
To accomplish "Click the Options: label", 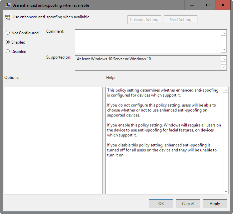I will [x=12, y=78].
